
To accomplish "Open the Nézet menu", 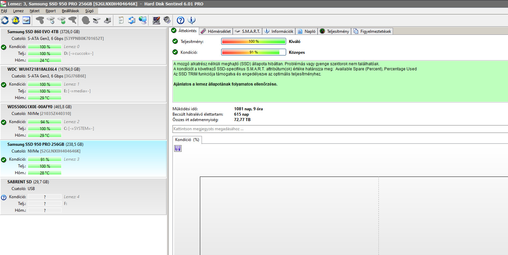I will 34,11.
